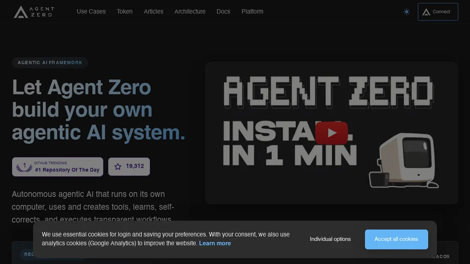470x264 pixels.
Task: Click the Agent Zero logo
Action: (x=34, y=12)
